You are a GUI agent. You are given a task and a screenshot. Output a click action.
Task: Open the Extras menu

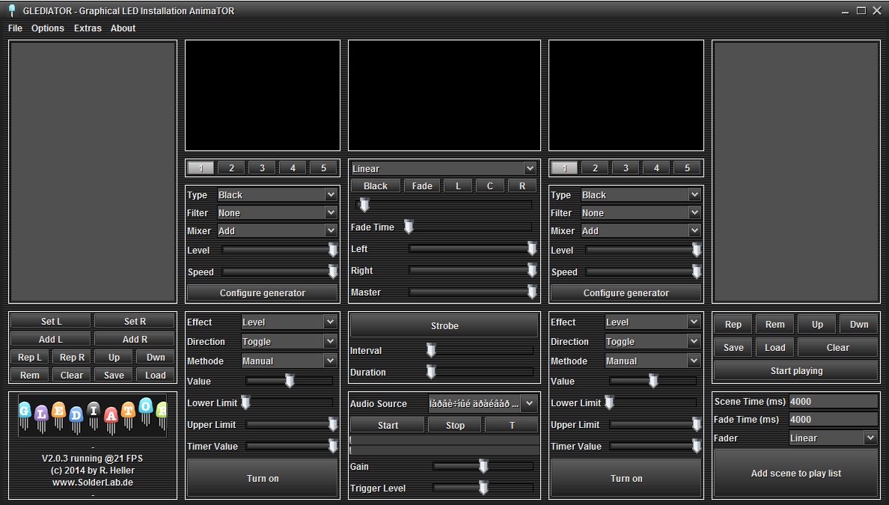88,28
